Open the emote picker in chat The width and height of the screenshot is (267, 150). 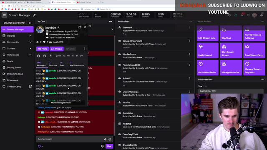[110, 139]
